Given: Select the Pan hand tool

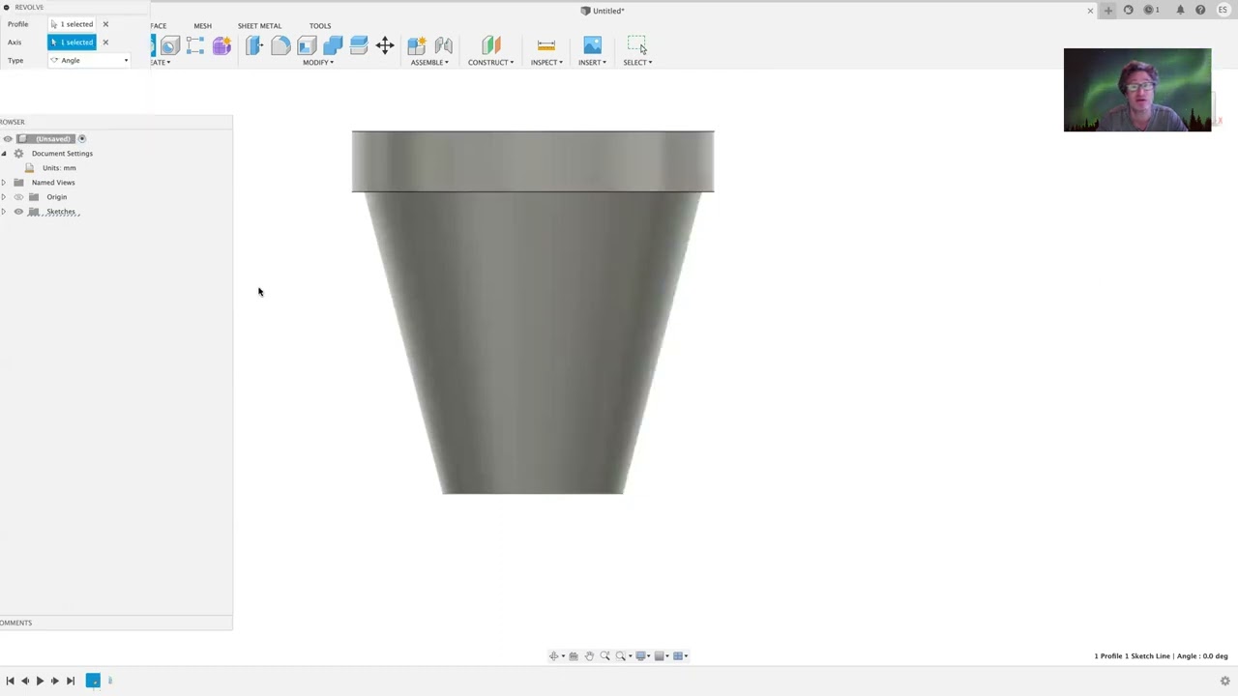Looking at the screenshot, I should (x=589, y=655).
